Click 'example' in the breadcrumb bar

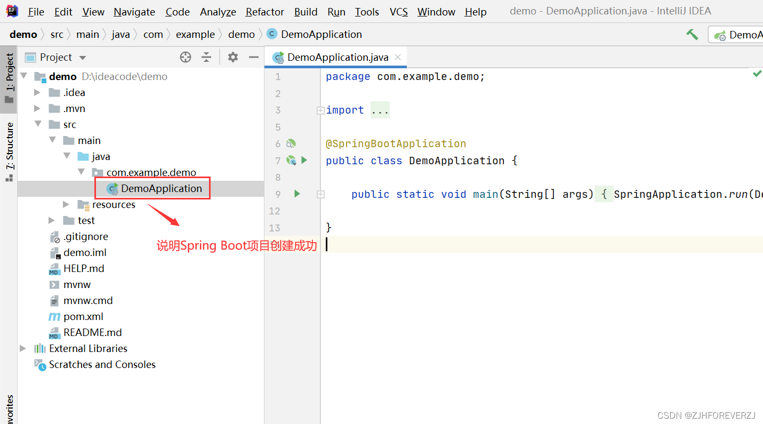[195, 34]
